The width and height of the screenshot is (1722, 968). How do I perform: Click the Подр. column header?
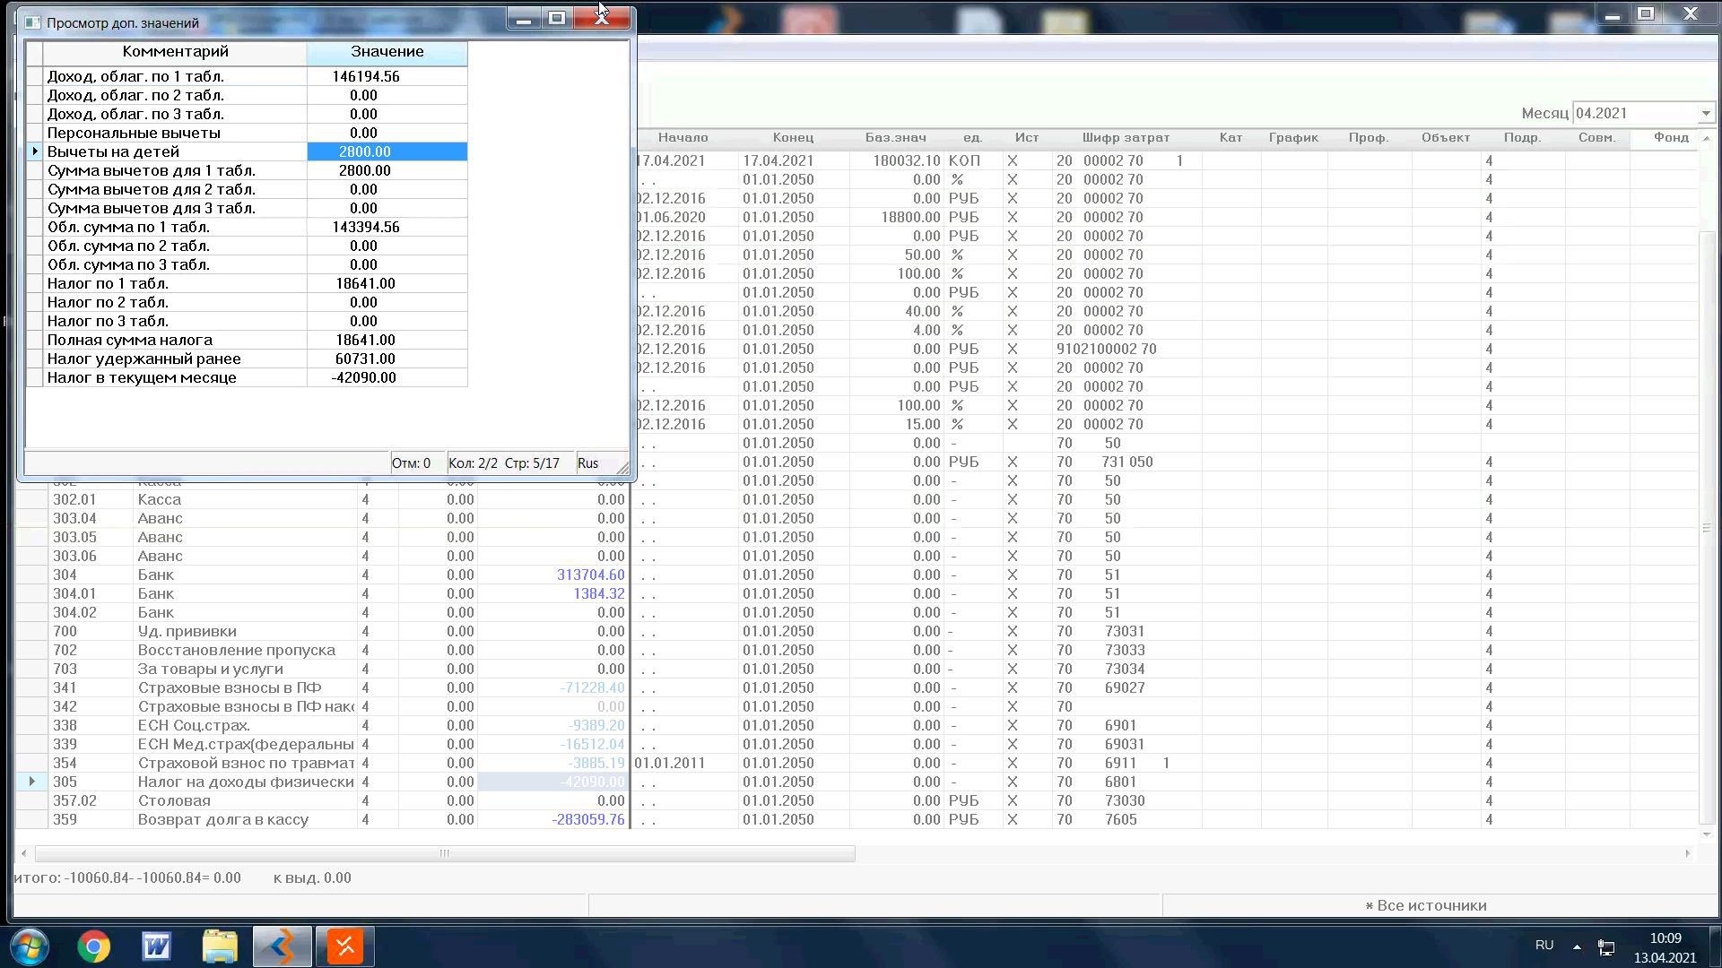coord(1523,138)
